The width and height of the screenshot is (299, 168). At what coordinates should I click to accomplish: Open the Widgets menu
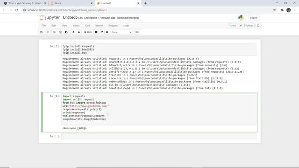click(x=113, y=26)
